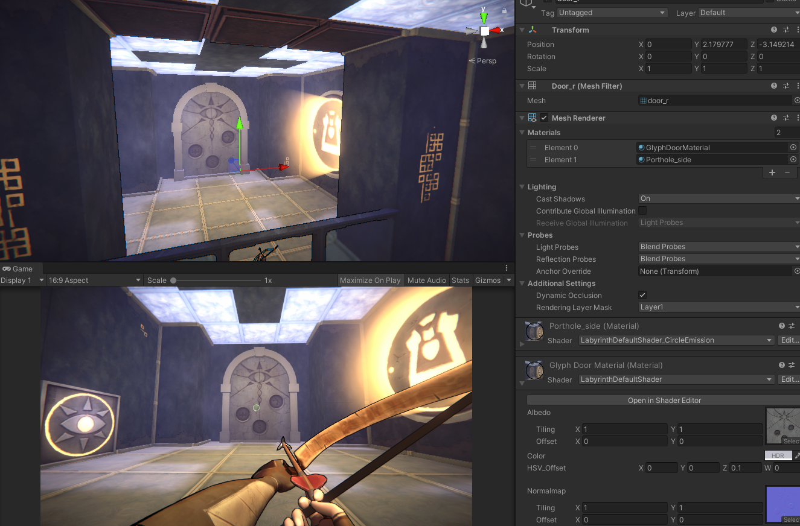
Task: Collapse the Materials foldout
Action: 522,132
